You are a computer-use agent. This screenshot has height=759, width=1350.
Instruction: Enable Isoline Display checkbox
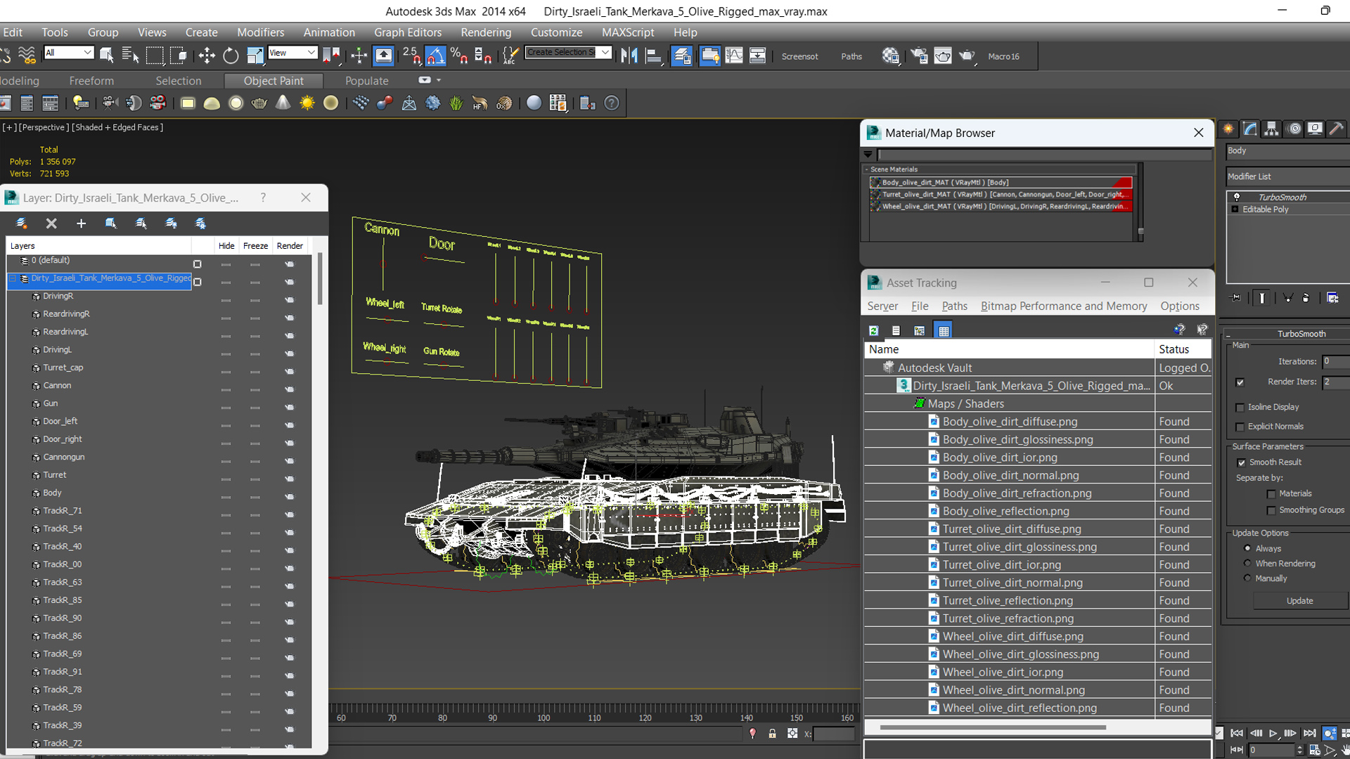[1240, 408]
